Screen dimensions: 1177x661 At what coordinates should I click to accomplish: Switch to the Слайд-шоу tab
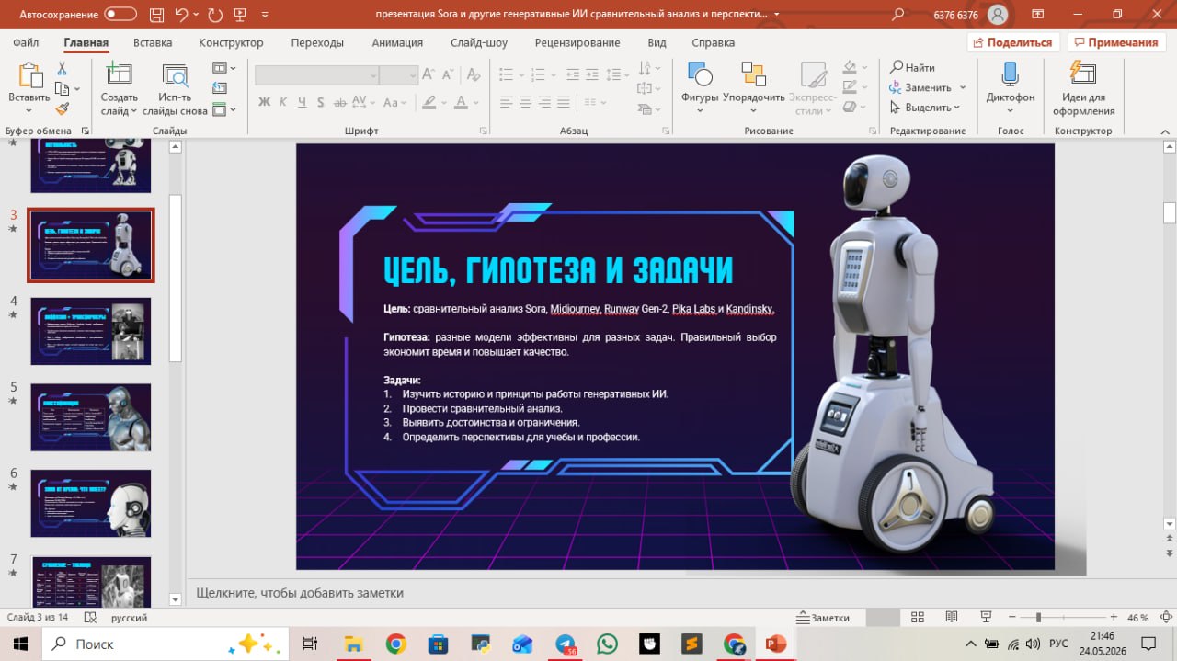click(x=479, y=42)
